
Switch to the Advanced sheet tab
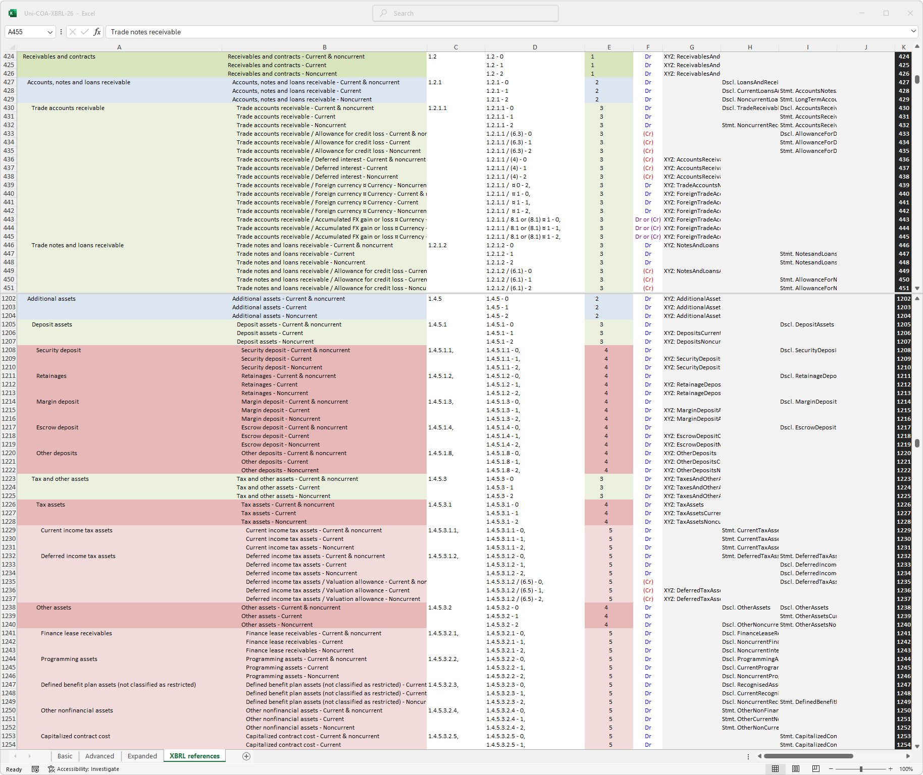(x=99, y=756)
